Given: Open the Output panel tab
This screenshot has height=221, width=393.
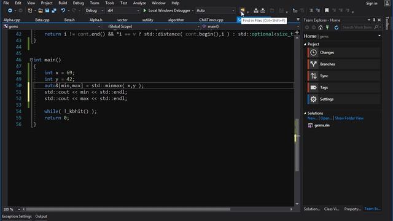Looking at the screenshot, I should click(41, 216).
